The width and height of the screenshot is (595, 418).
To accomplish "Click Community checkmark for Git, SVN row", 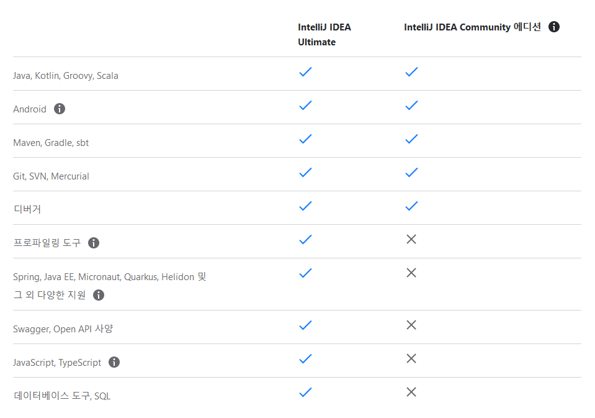I will point(411,173).
